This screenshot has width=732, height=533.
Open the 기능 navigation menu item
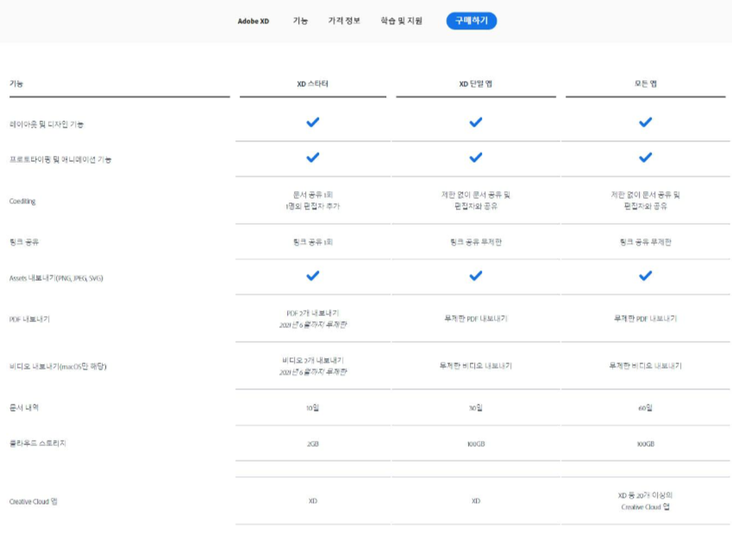pos(300,21)
